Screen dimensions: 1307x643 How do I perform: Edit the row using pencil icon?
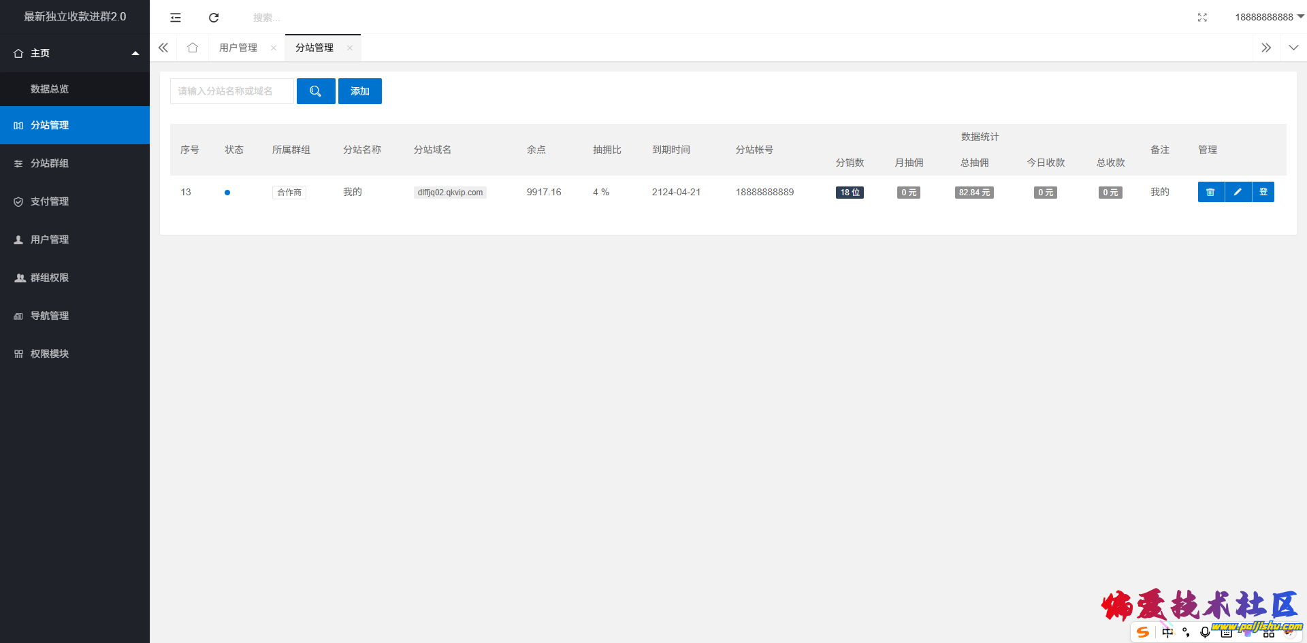point(1238,192)
